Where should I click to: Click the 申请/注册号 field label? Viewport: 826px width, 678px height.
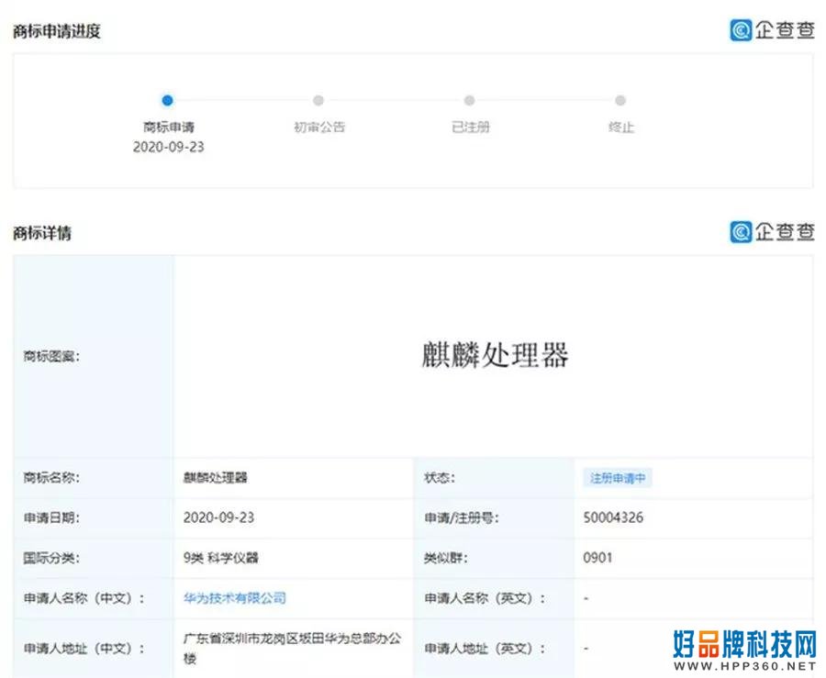tap(462, 518)
